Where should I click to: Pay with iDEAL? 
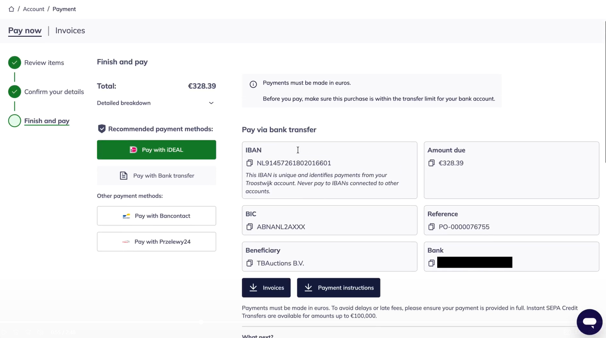coord(156,150)
